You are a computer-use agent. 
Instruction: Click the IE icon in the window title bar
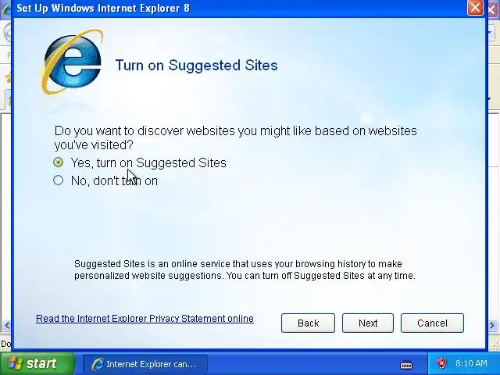pyautogui.click(x=5, y=9)
